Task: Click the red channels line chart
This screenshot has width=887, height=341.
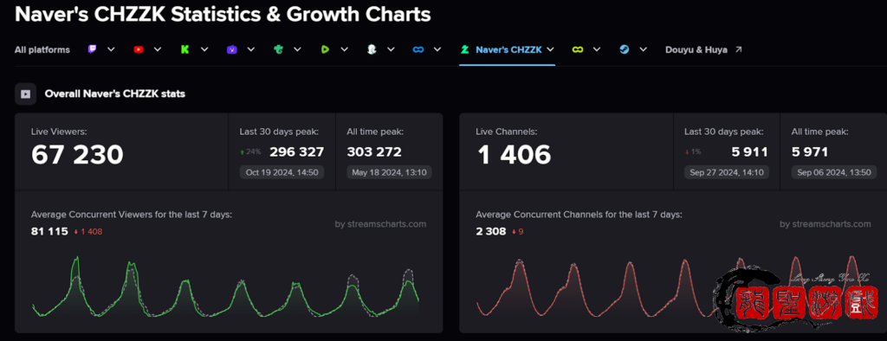Action: (x=670, y=286)
